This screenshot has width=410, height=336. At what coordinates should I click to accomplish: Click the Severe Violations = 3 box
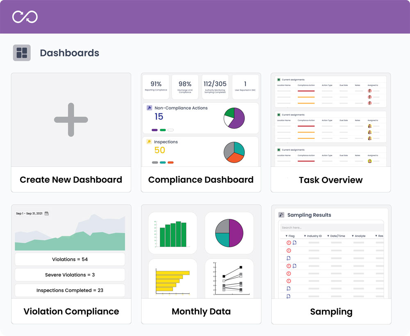[x=70, y=275]
